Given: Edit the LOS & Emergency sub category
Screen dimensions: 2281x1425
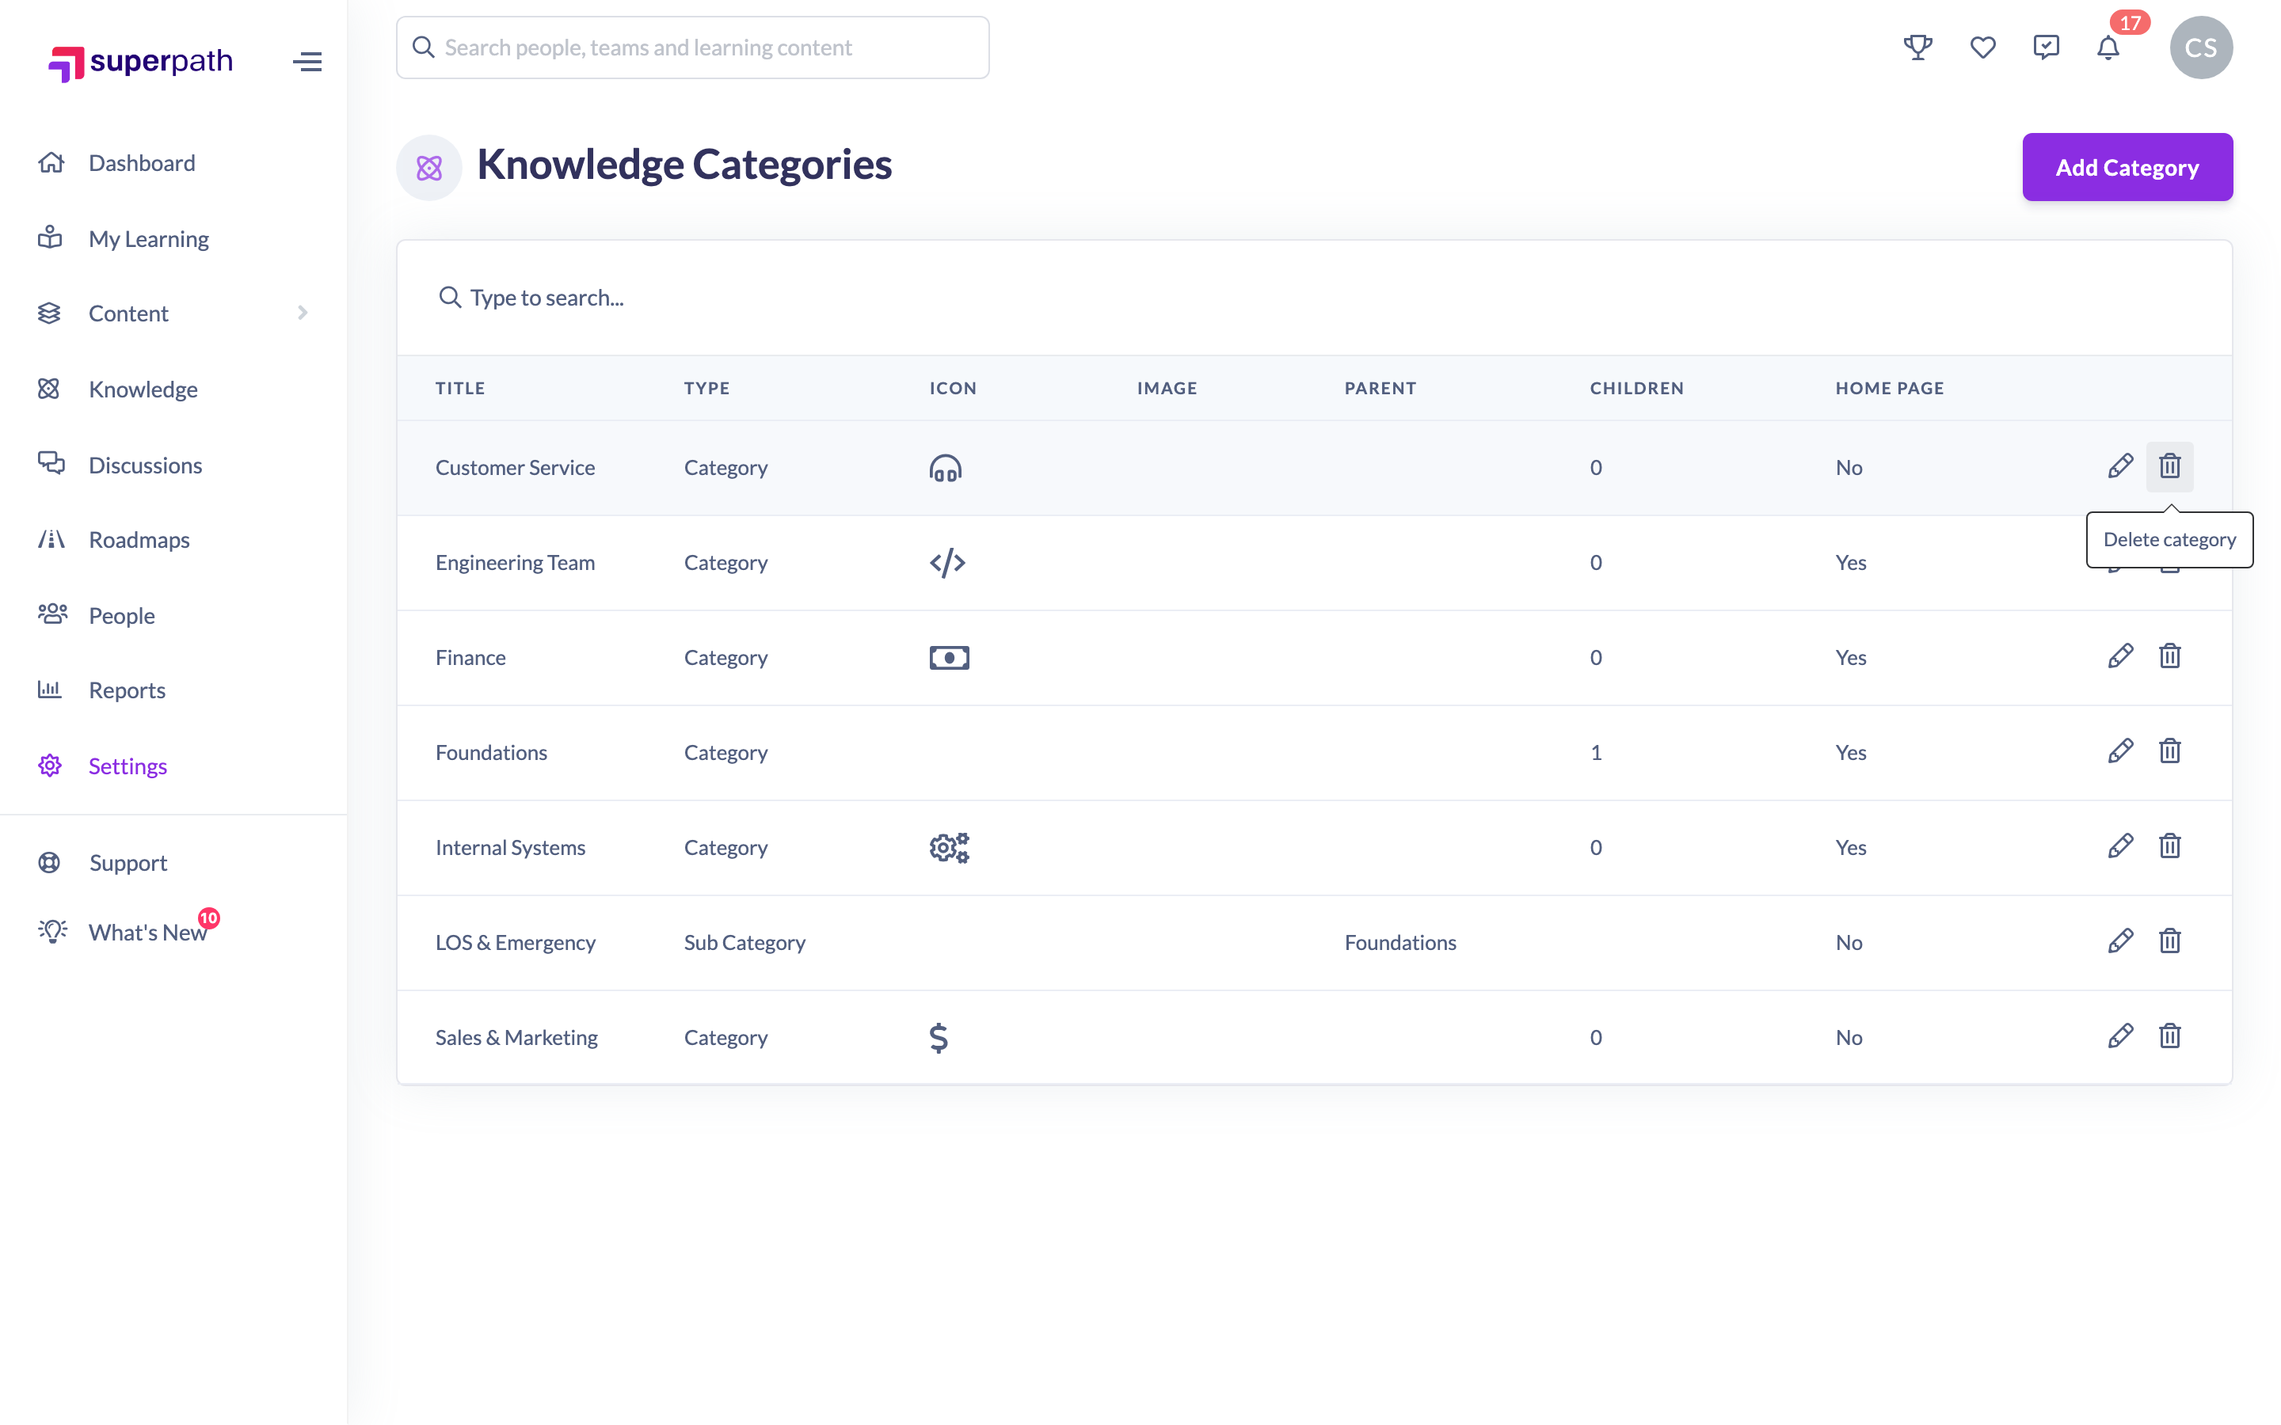Looking at the screenshot, I should point(2119,941).
